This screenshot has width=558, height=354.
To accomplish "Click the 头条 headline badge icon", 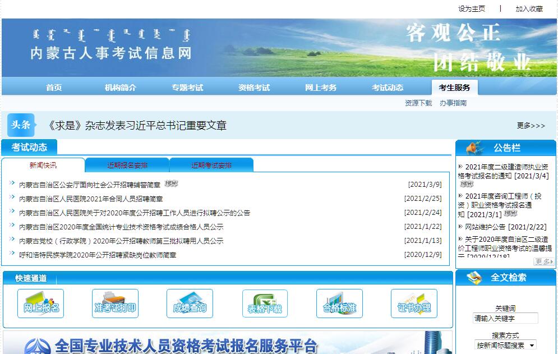I will coord(21,125).
